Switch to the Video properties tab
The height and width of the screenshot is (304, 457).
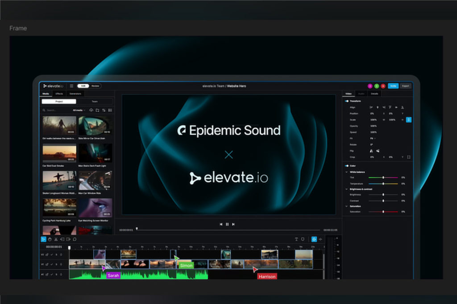point(348,94)
